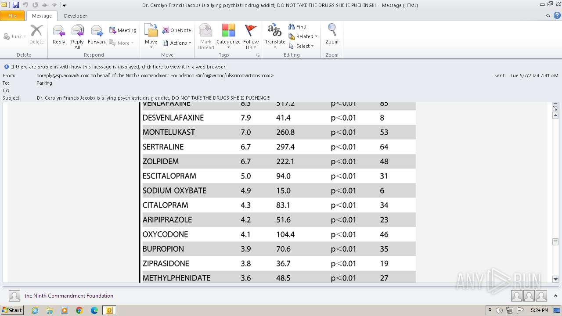The image size is (562, 316).
Task: Click the volume icon in system tray
Action: [499, 310]
